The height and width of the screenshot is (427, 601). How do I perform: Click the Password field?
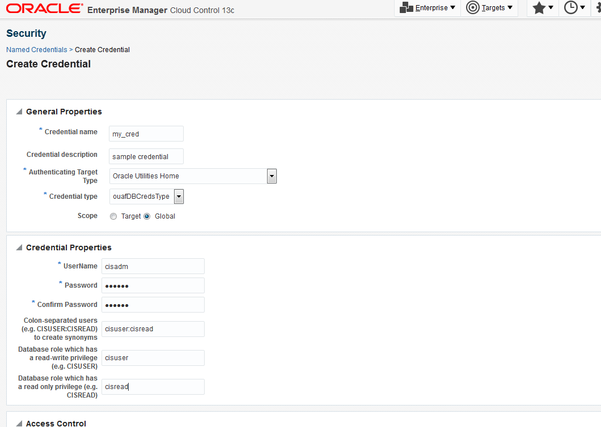point(153,285)
